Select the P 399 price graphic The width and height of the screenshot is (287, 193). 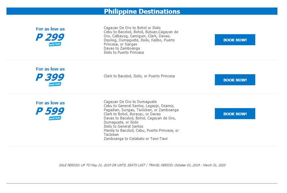coord(50,77)
